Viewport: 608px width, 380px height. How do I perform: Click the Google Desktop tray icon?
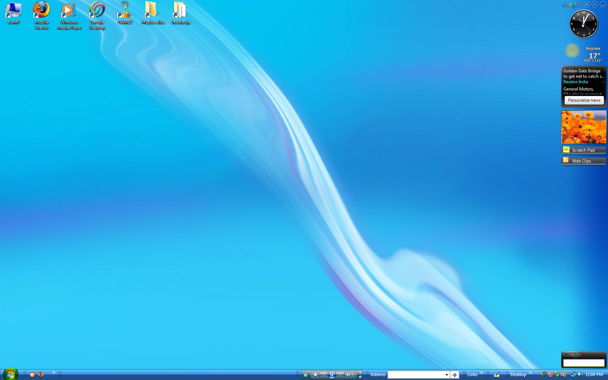coord(544,374)
